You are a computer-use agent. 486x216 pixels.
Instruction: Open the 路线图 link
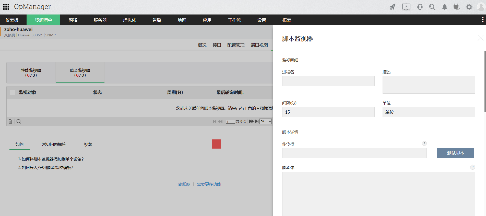pyautogui.click(x=184, y=184)
